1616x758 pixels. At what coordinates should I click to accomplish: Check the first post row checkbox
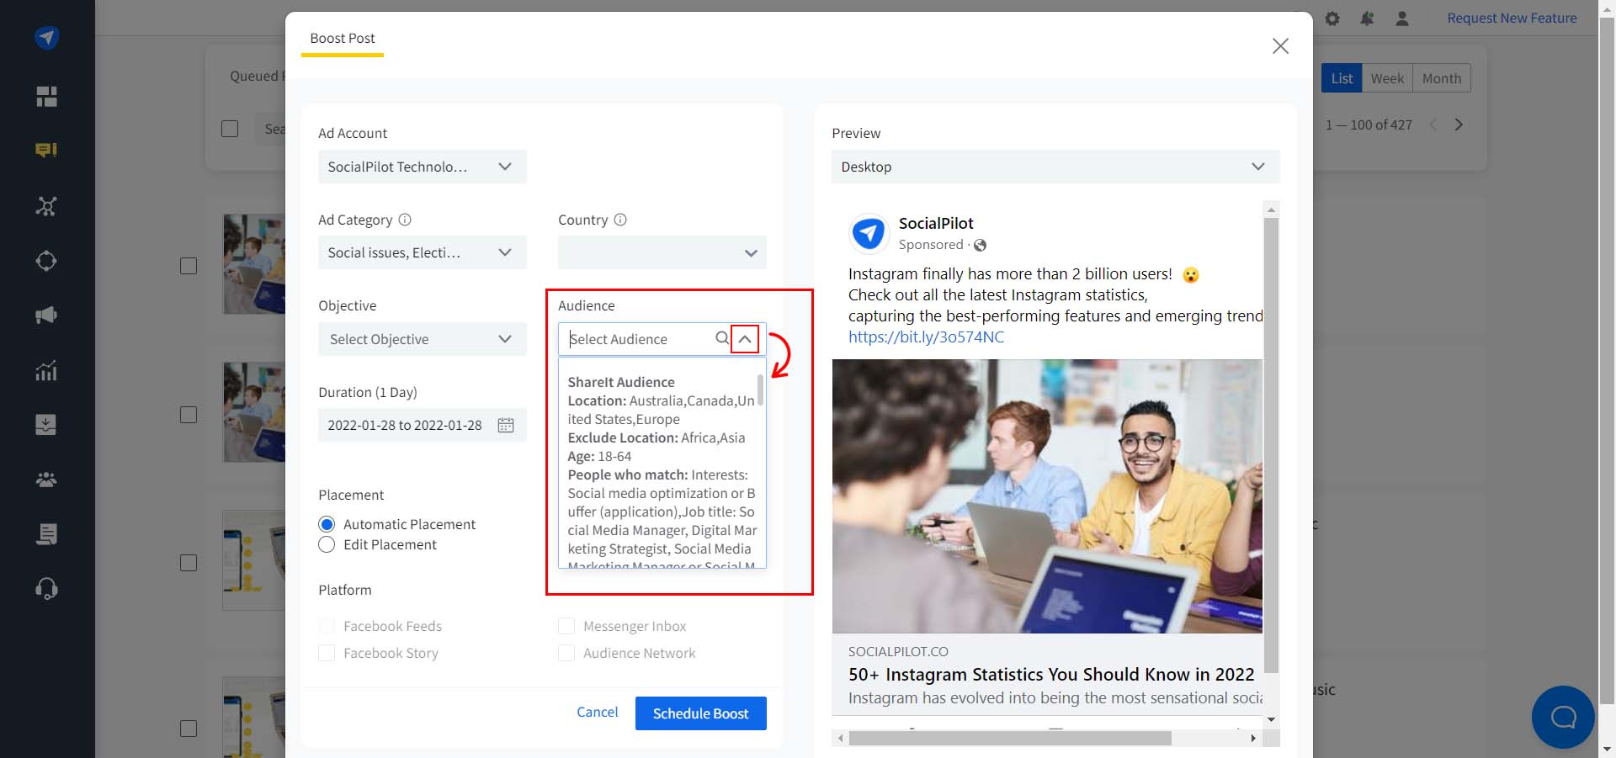click(189, 266)
